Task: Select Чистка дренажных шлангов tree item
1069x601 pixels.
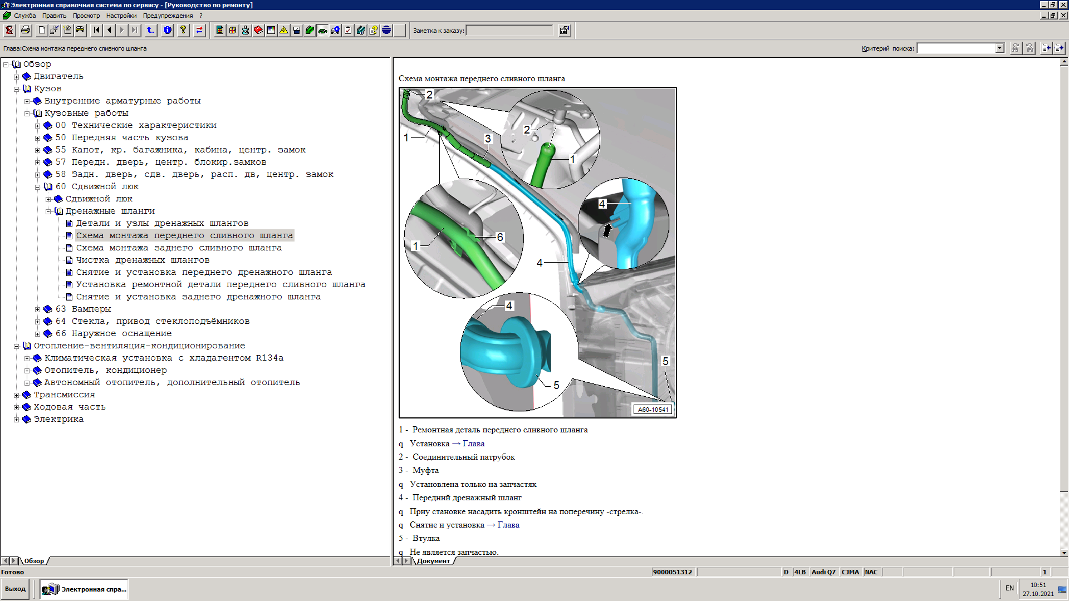Action: [x=143, y=260]
